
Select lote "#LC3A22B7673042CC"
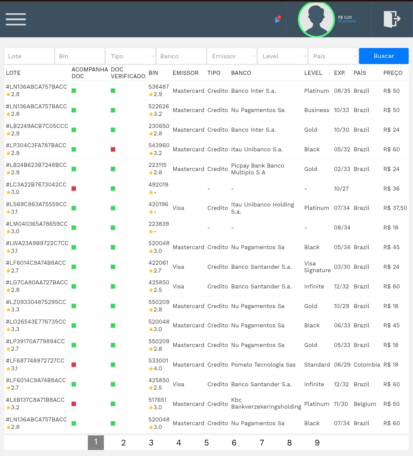[x=36, y=184]
